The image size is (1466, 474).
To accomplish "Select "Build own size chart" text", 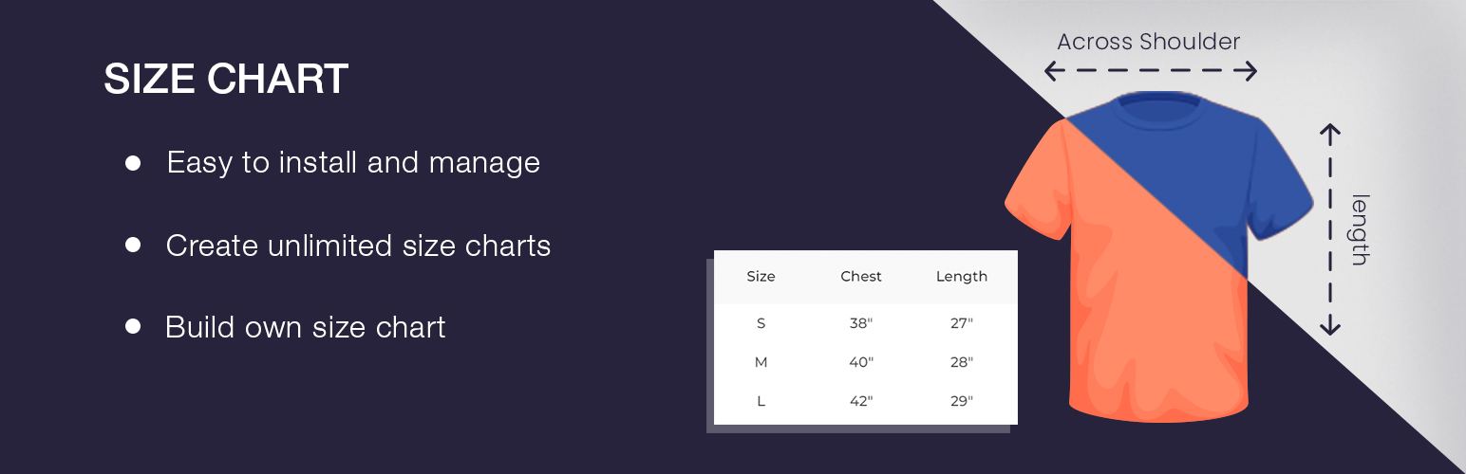I will coord(305,327).
